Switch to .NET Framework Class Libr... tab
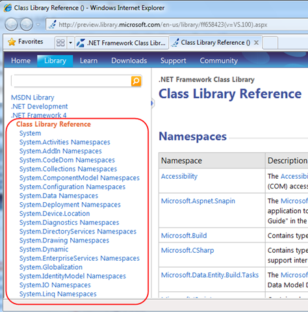 [x=122, y=43]
